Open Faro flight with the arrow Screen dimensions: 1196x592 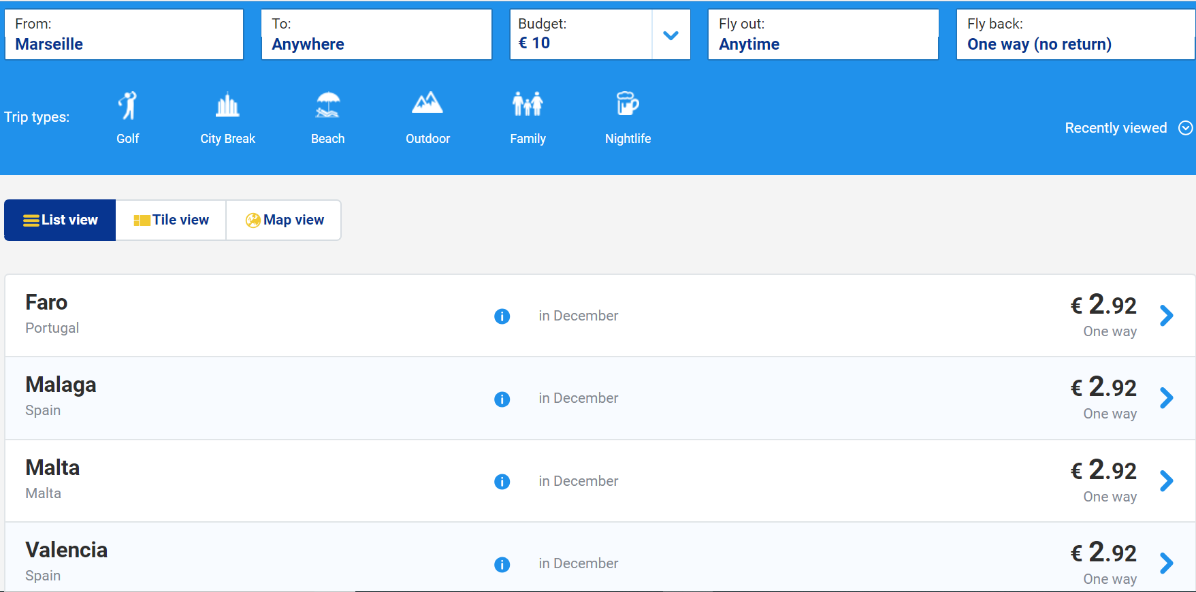(1166, 316)
